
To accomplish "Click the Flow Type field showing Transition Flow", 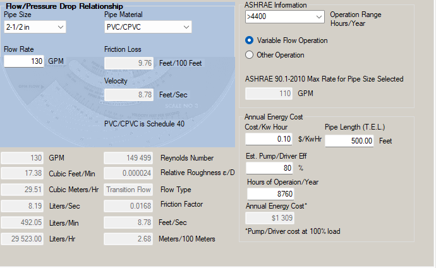I will [x=129, y=190].
